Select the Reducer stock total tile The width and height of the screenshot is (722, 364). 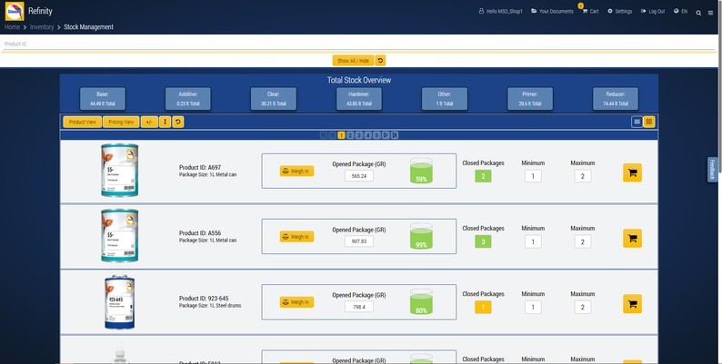pos(616,99)
